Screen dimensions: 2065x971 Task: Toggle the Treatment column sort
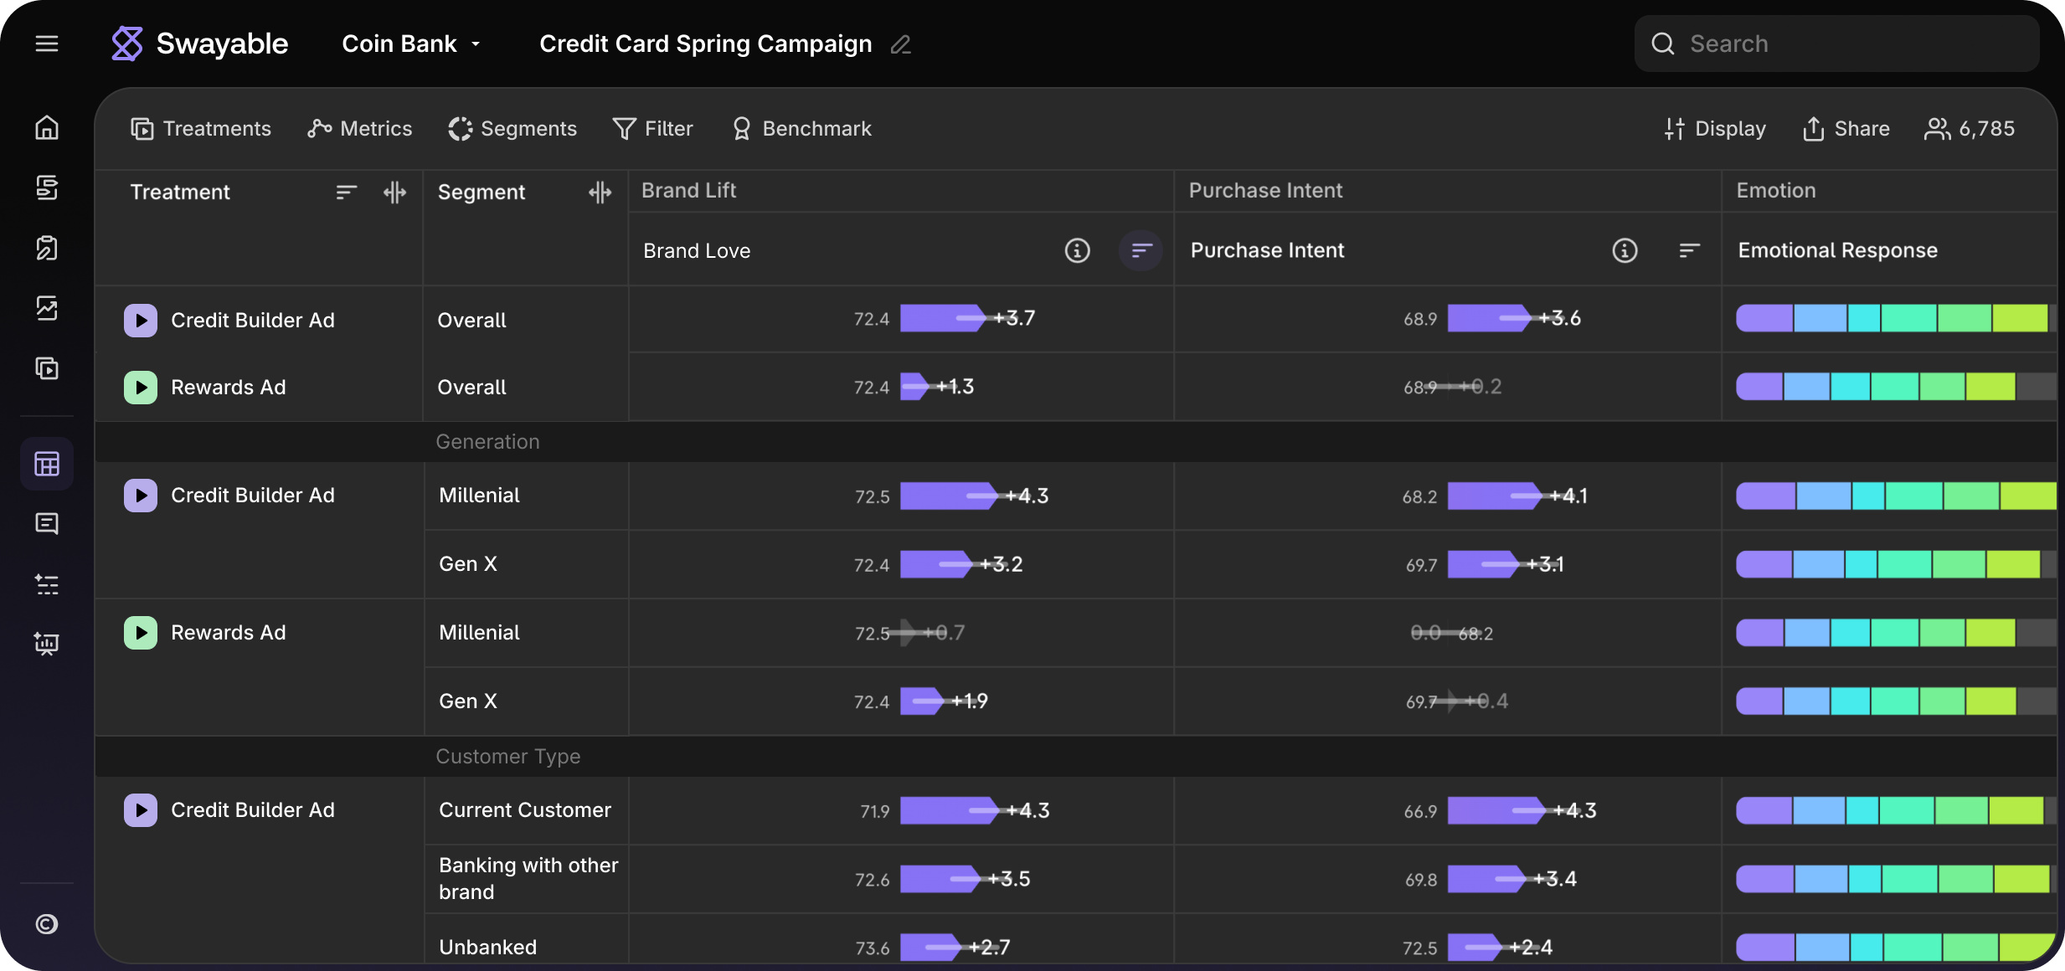point(346,193)
